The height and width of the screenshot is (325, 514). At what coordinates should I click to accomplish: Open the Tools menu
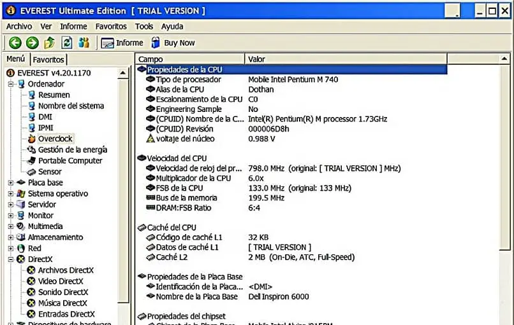pyautogui.click(x=144, y=27)
